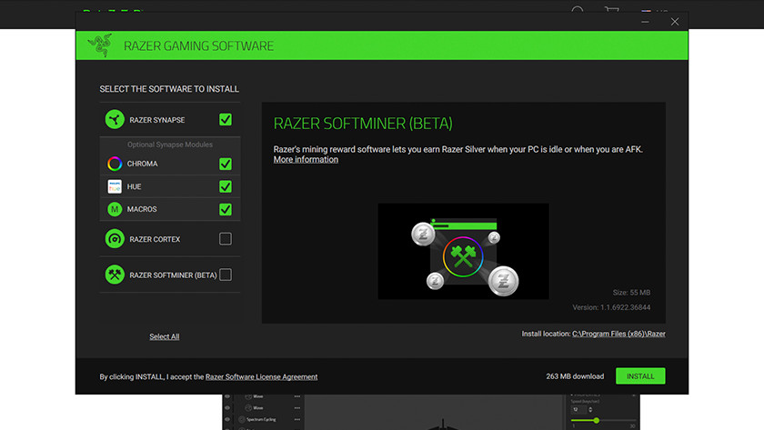This screenshot has height=430, width=764.
Task: Uncheck the Razer Synapse checkbox
Action: pos(226,120)
